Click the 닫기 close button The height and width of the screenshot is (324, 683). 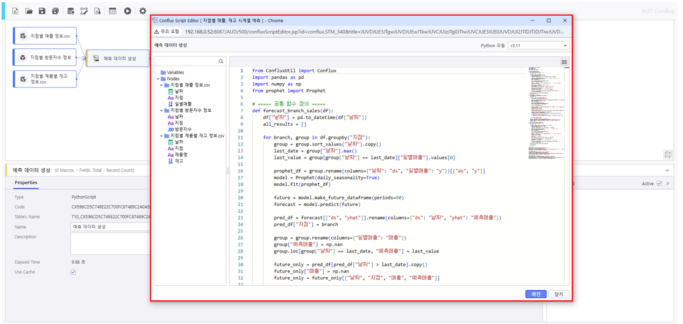[559, 294]
